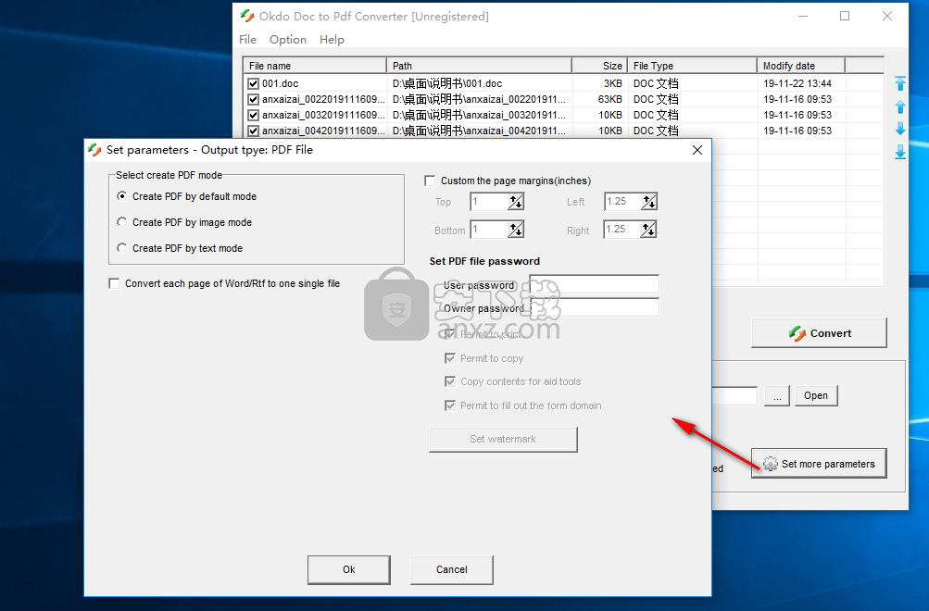
Task: Adjust Bottom margin spinner arrows
Action: coord(516,230)
